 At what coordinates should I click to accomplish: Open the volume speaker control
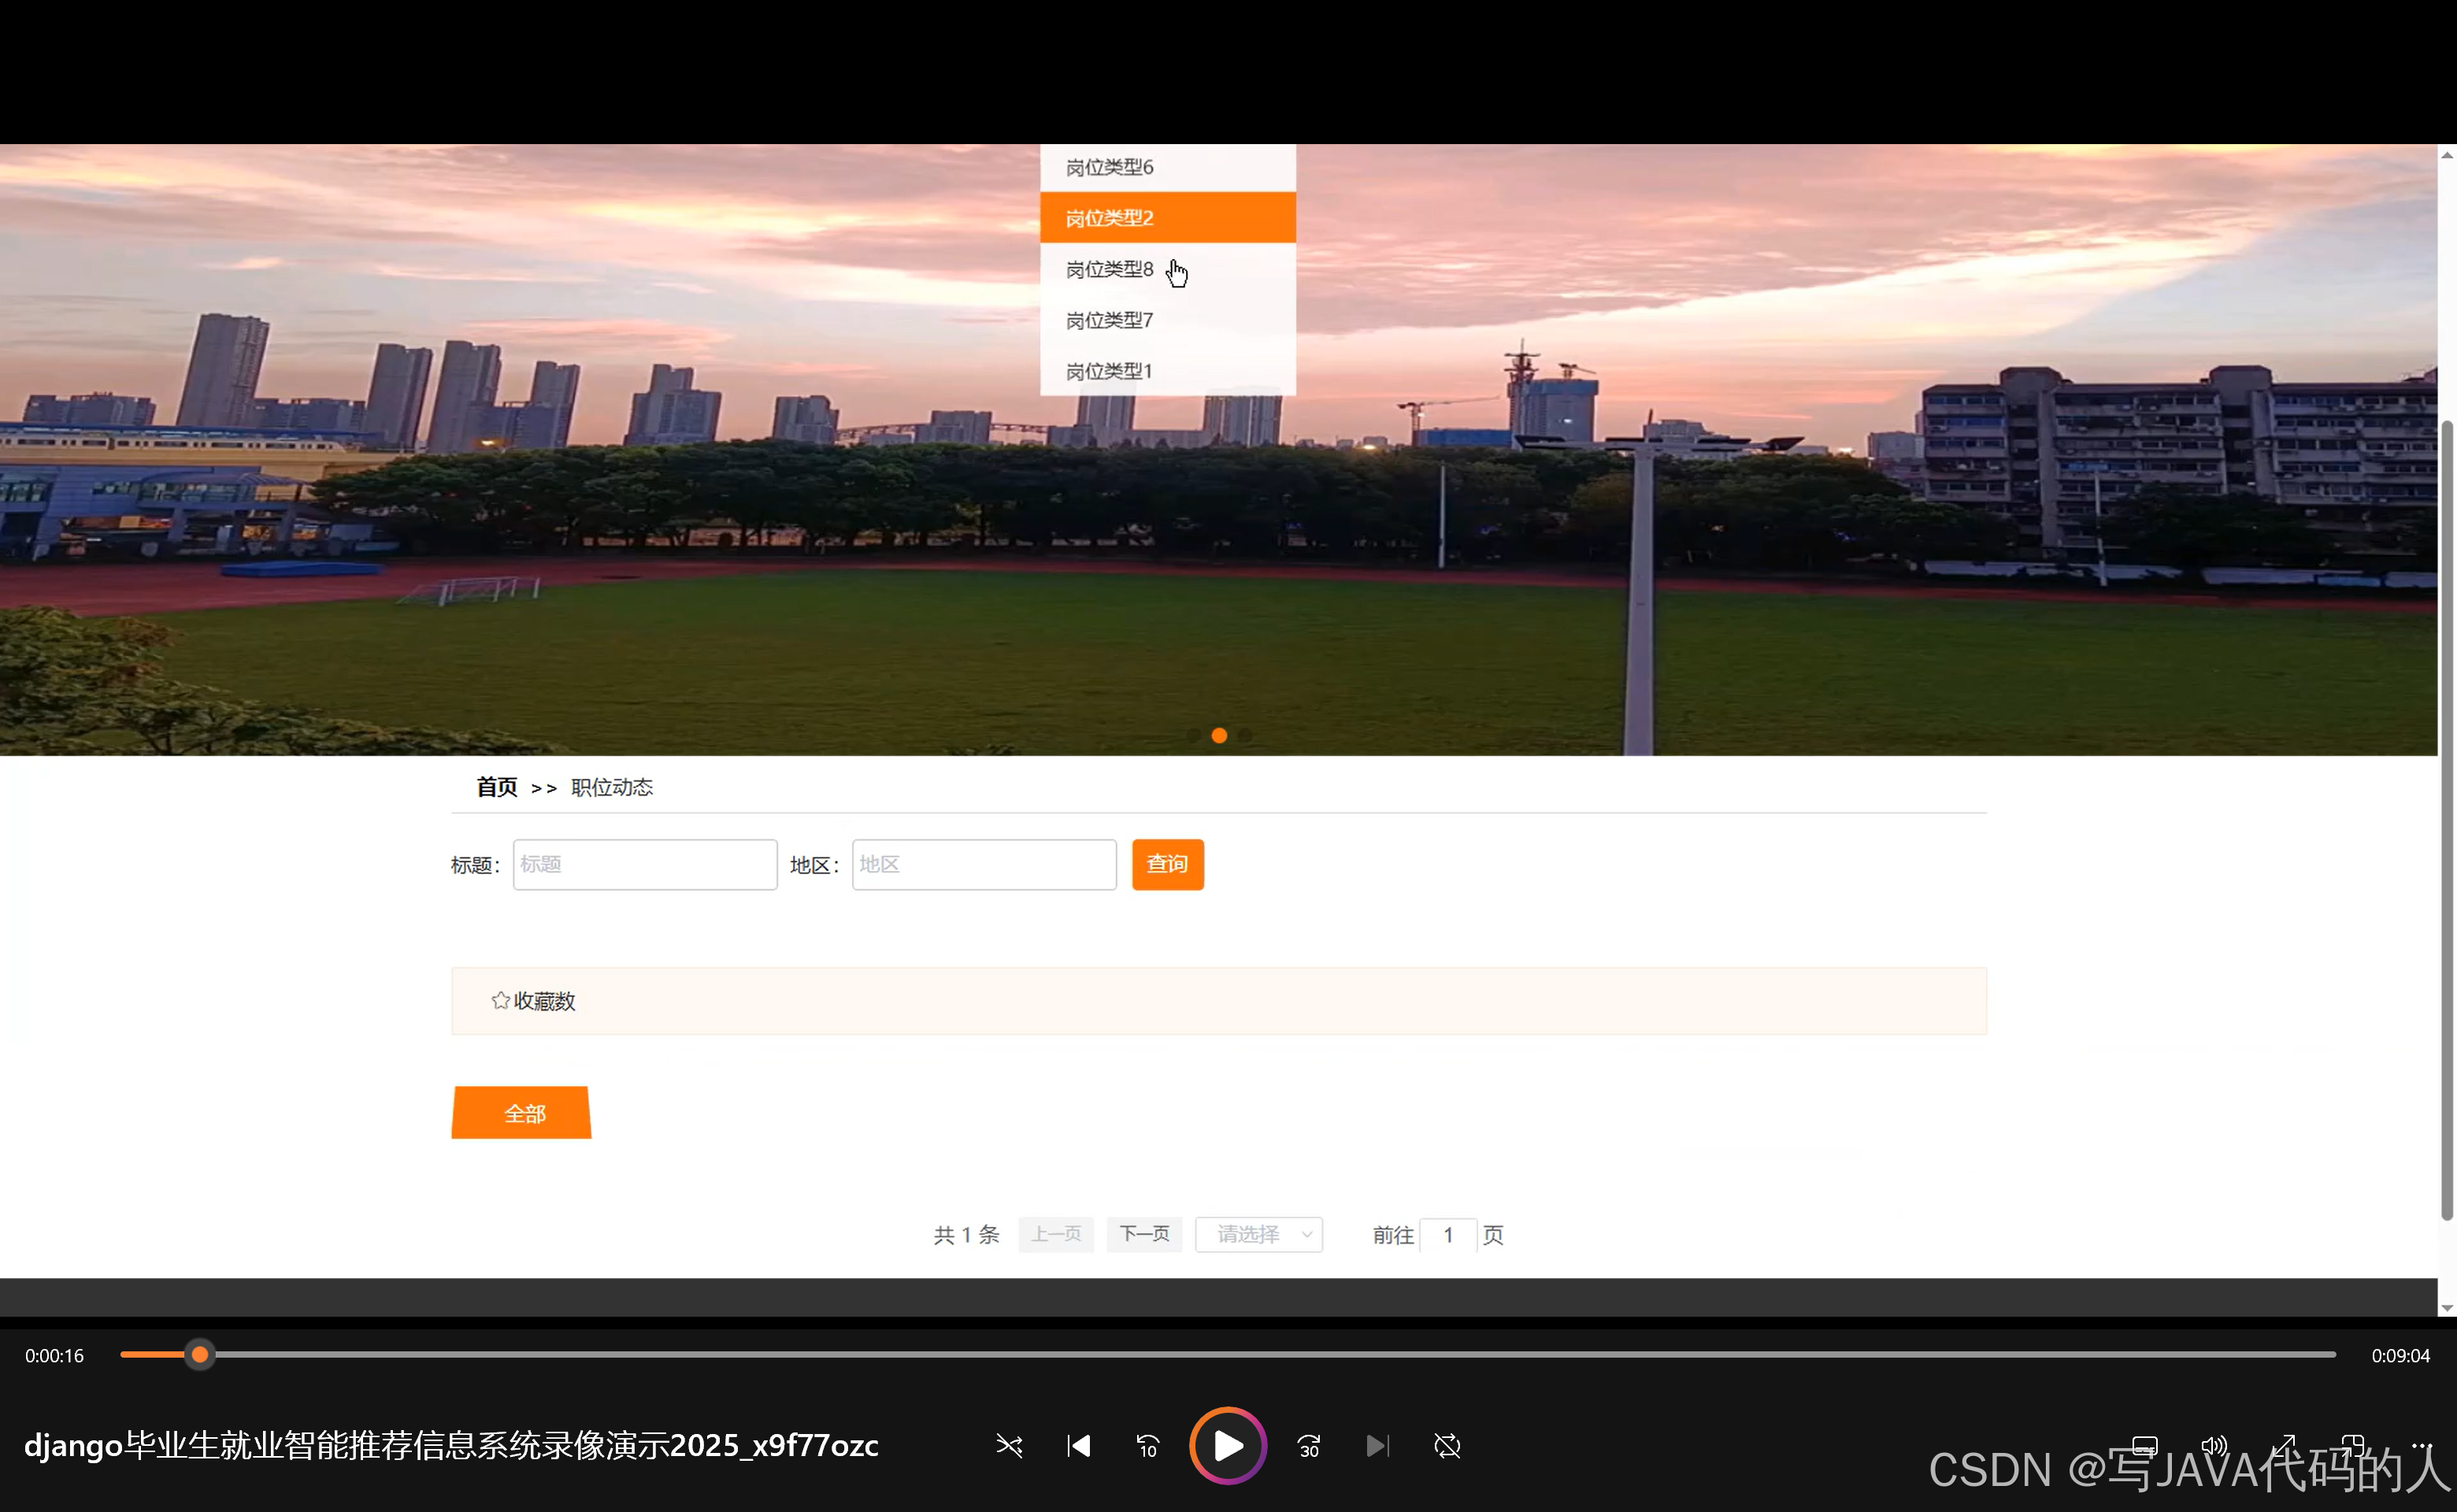pos(2214,1446)
